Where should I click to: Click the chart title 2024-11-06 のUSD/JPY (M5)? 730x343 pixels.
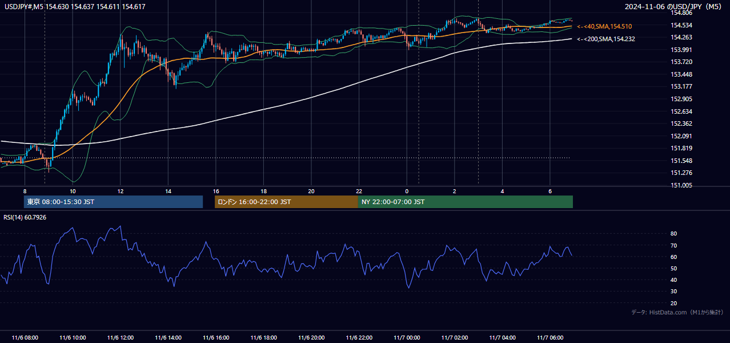click(x=673, y=6)
